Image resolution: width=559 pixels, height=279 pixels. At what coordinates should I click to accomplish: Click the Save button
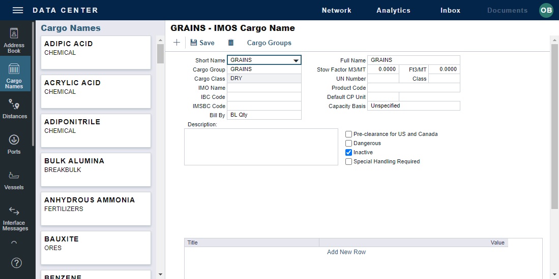tap(202, 43)
